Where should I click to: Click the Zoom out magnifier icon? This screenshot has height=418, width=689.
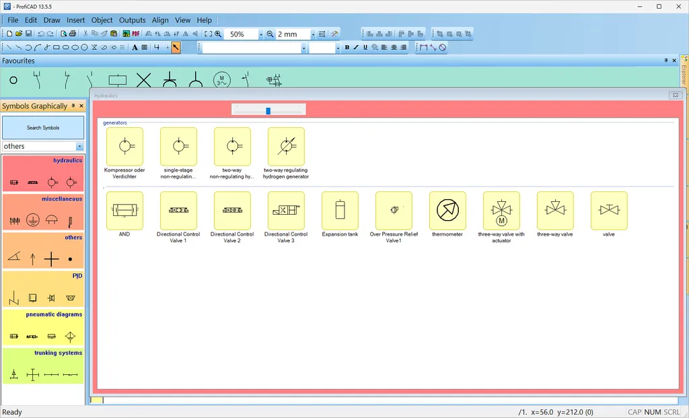(x=270, y=34)
